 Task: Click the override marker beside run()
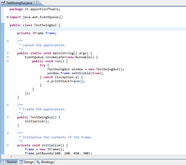click(x=3, y=61)
